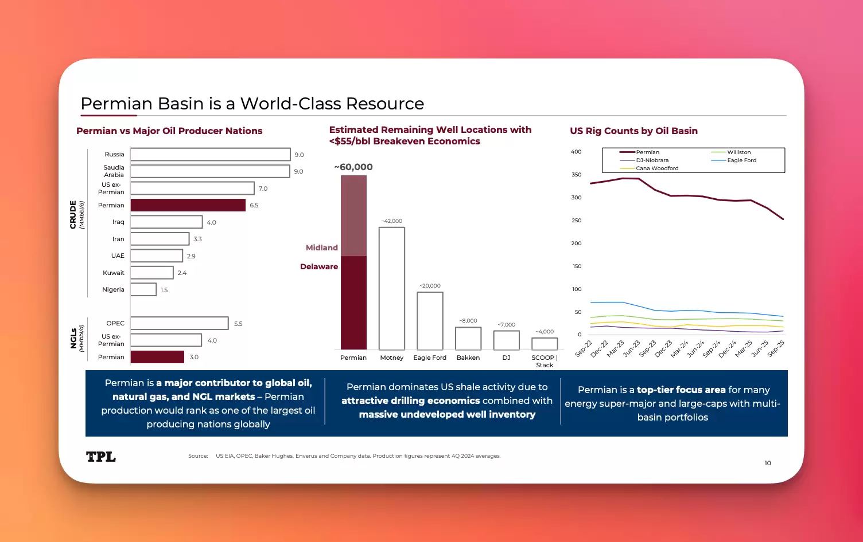Image resolution: width=863 pixels, height=542 pixels.
Task: Click the TPL company logo
Action: [x=100, y=457]
